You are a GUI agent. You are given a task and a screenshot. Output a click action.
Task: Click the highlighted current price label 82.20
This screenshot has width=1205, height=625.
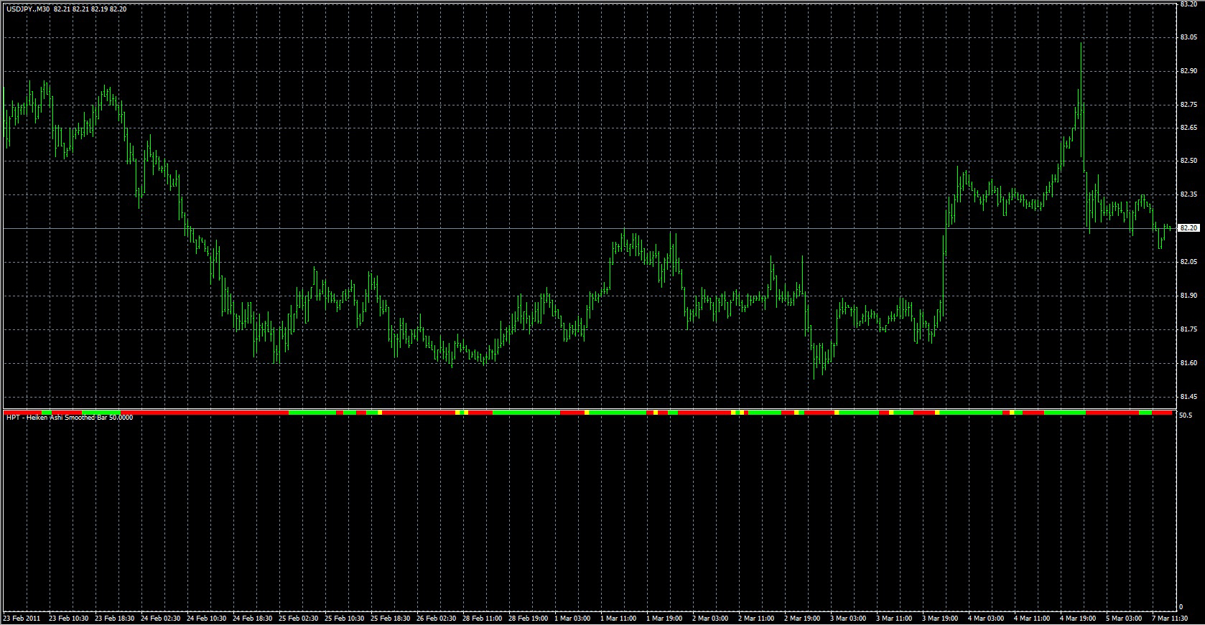click(x=1188, y=228)
